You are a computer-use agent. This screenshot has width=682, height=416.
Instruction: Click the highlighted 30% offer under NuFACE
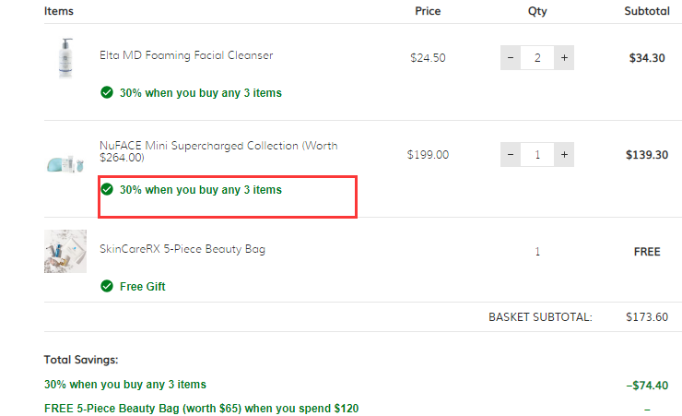[x=201, y=190]
